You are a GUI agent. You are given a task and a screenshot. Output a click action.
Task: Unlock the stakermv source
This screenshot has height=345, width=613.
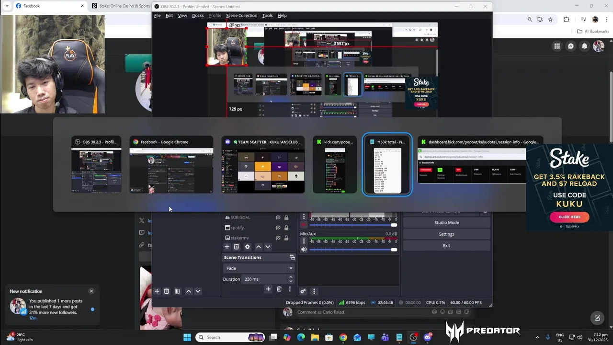pos(286,238)
